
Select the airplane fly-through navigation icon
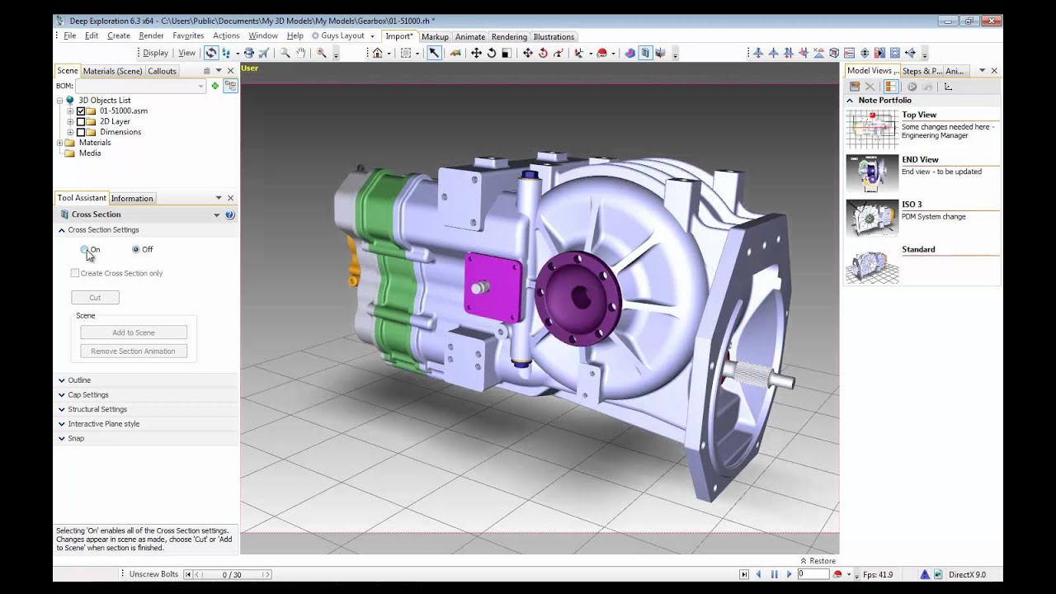(x=263, y=53)
